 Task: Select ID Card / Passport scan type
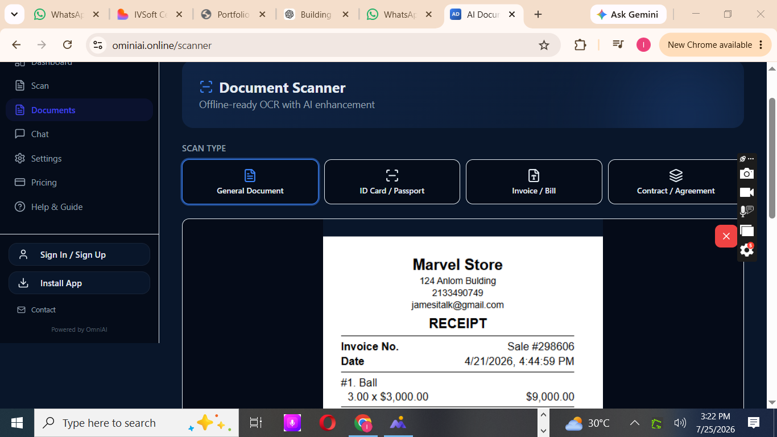392,182
